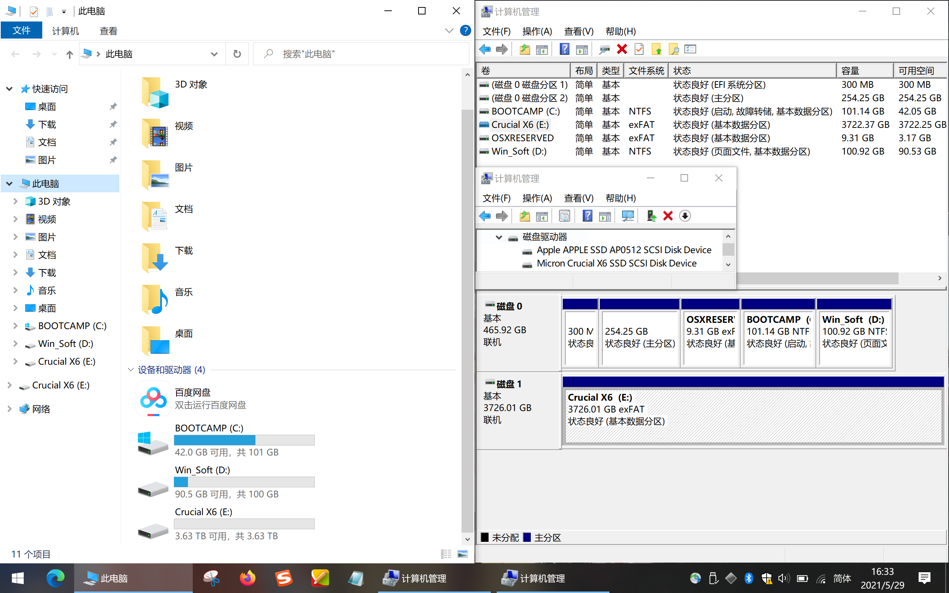
Task: Select Micron Crucial X6 SSD SCSI Disk Device
Action: pos(616,263)
